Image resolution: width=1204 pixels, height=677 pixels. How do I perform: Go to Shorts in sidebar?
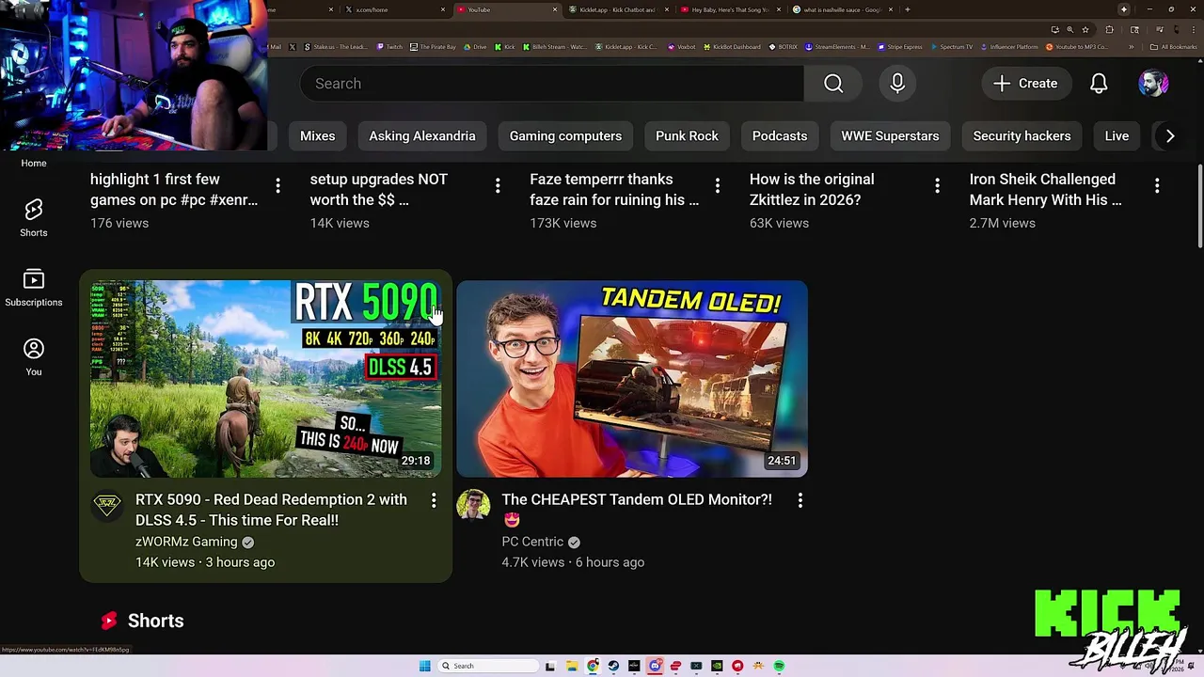34,217
